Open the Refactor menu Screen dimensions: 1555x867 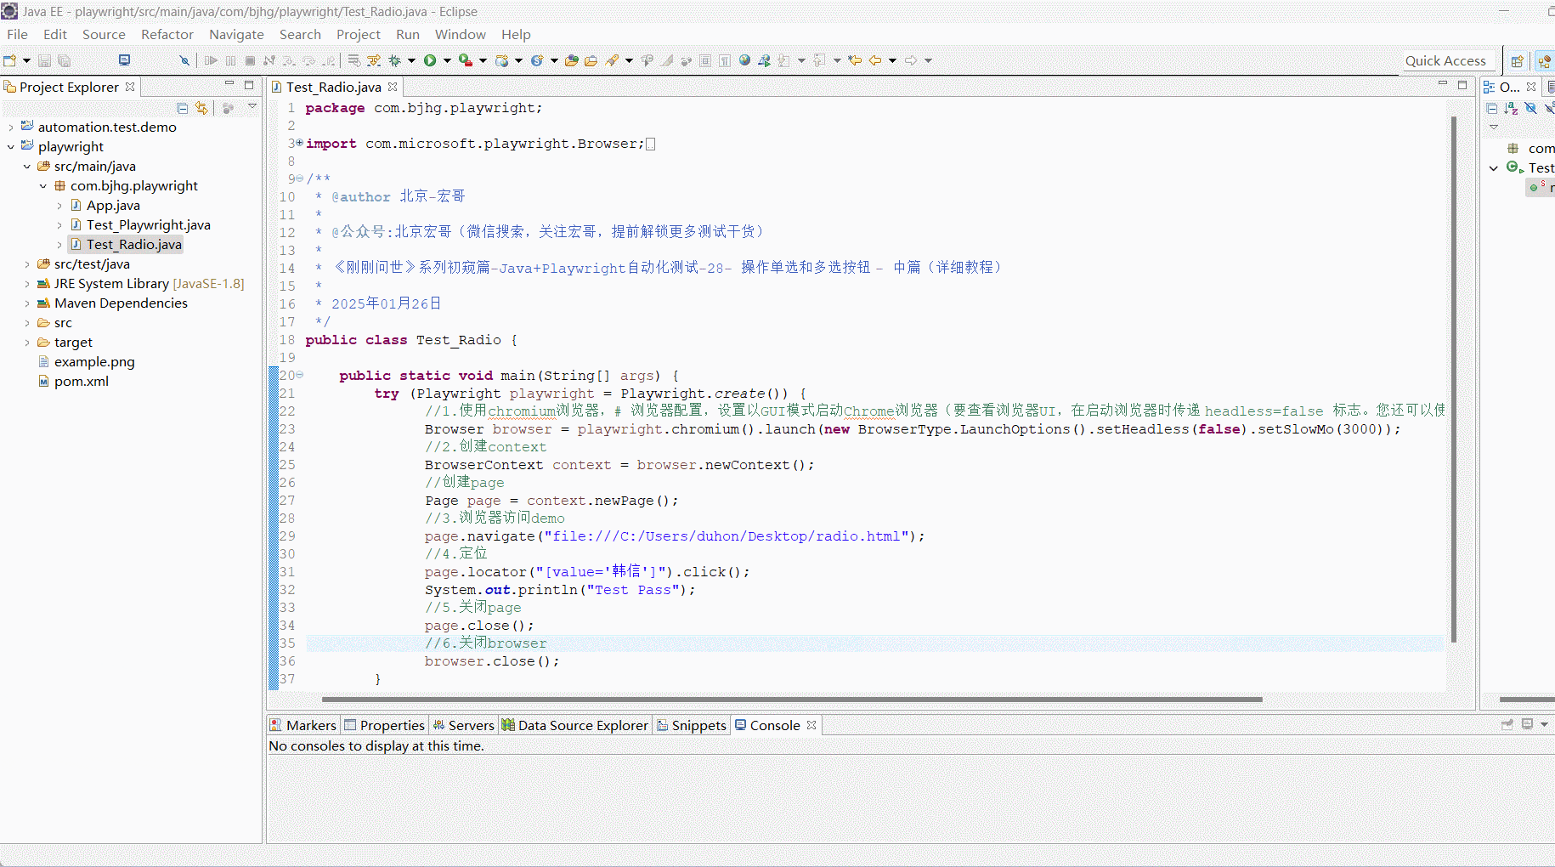(167, 34)
